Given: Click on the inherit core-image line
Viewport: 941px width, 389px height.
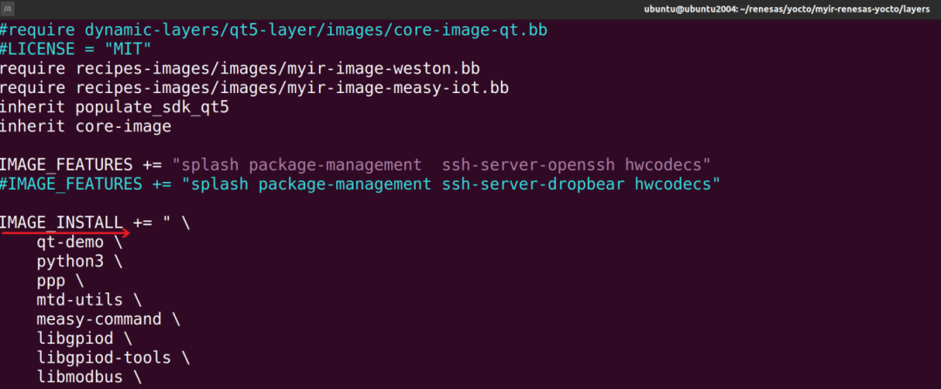Looking at the screenshot, I should point(85,126).
